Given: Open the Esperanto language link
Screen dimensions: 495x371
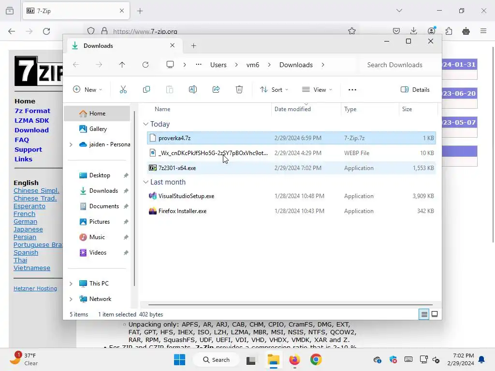Looking at the screenshot, I should 29,206.
